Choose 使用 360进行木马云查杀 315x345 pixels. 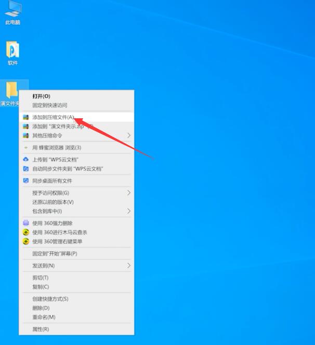click(x=76, y=232)
